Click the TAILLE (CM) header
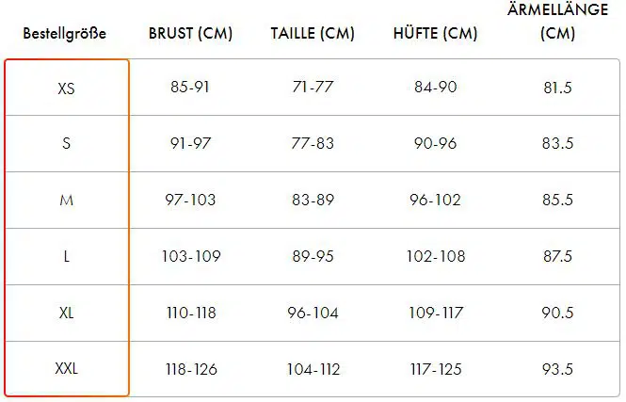Image resolution: width=626 pixels, height=402 pixels. pyautogui.click(x=313, y=34)
